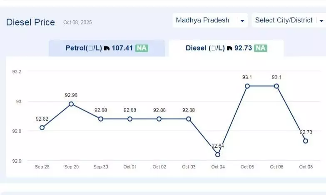Switch to the Petrol price tab
326x195 pixels.
click(107, 48)
